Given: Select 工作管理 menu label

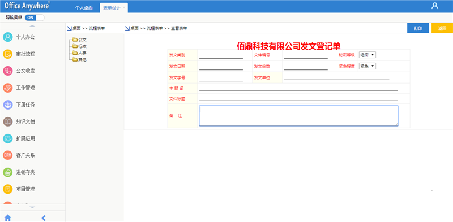Looking at the screenshot, I should pos(25,88).
